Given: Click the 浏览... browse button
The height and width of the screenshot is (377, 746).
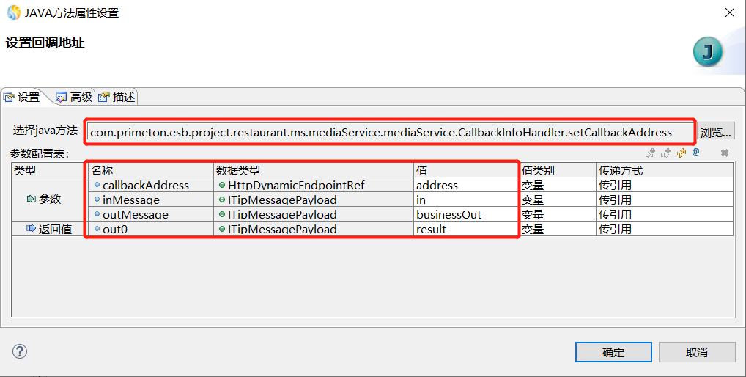Looking at the screenshot, I should tap(715, 133).
